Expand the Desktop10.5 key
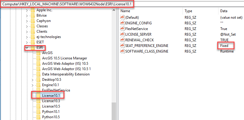Viewport: 244px width, 120px height. (33, 80)
